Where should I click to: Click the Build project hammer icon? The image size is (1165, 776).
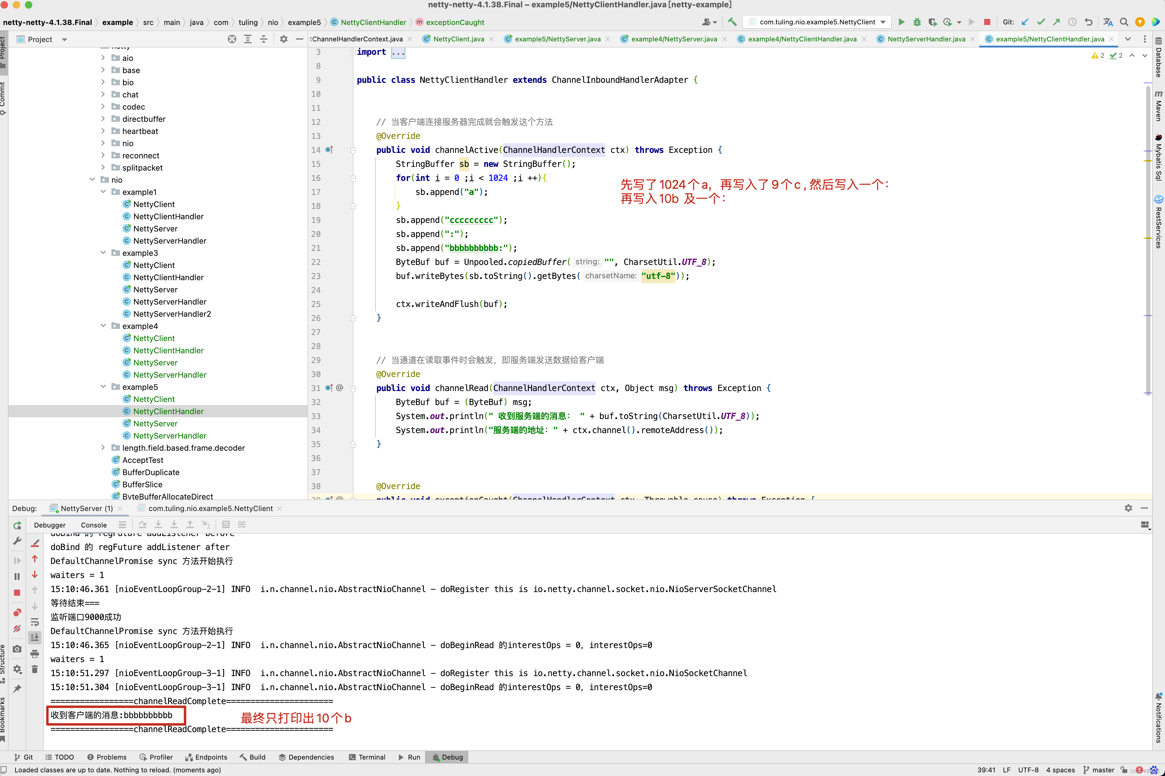[x=732, y=22]
